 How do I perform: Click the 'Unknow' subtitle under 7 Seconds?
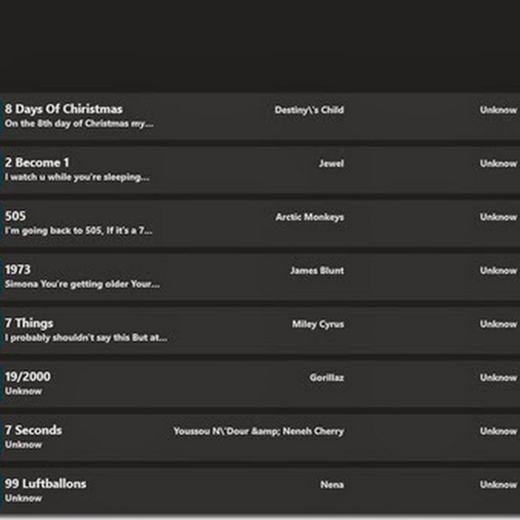23,445
